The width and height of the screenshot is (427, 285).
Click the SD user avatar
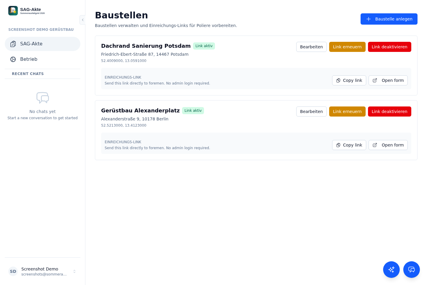pyautogui.click(x=13, y=271)
